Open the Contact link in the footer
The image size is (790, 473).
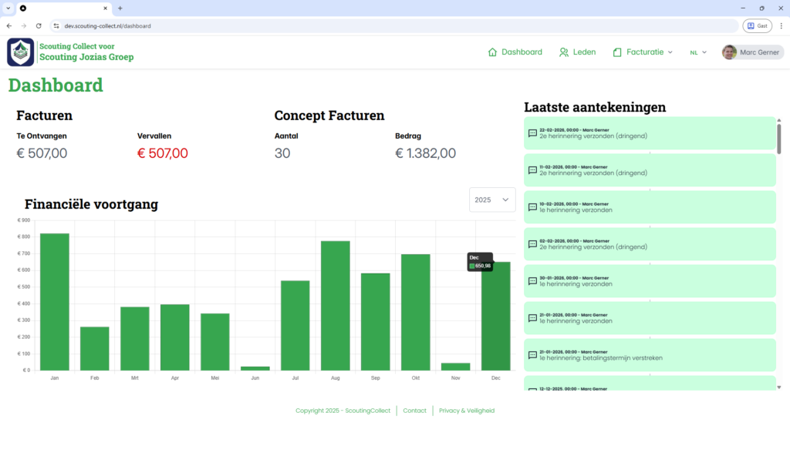click(414, 410)
